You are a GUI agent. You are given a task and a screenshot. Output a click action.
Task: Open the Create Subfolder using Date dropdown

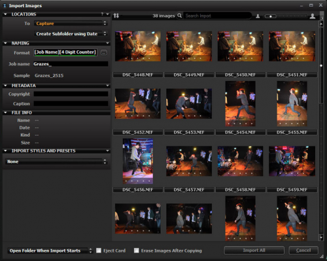tap(71, 34)
